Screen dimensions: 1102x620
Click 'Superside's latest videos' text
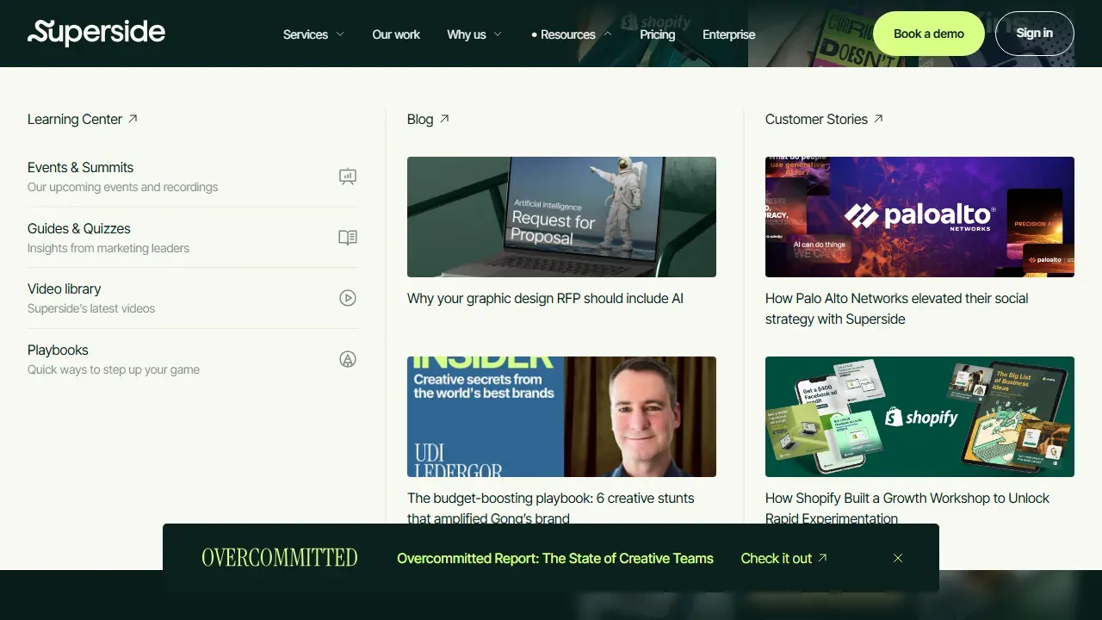pos(91,308)
